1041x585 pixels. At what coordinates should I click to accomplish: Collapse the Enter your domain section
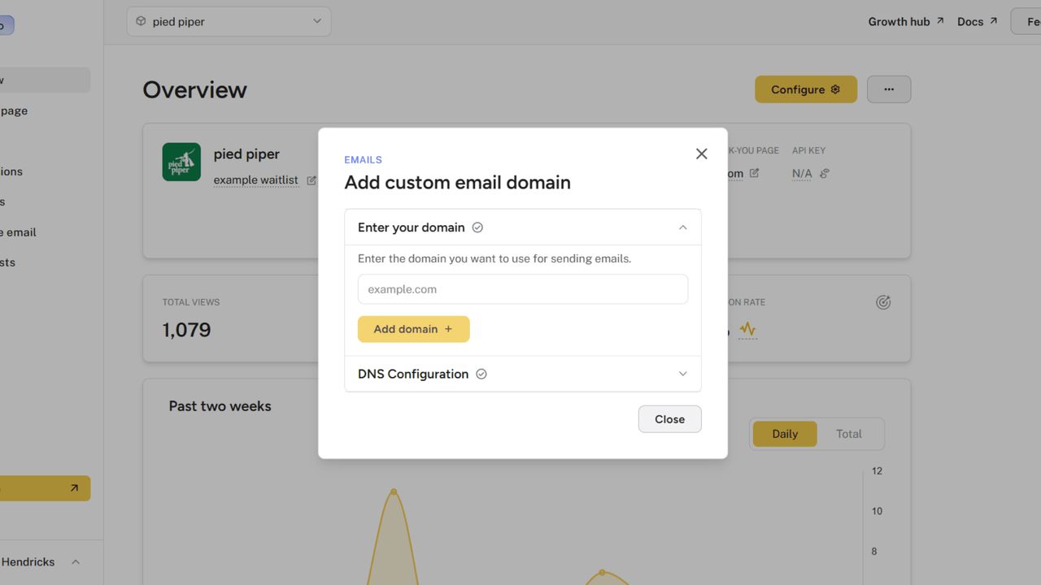pyautogui.click(x=683, y=227)
